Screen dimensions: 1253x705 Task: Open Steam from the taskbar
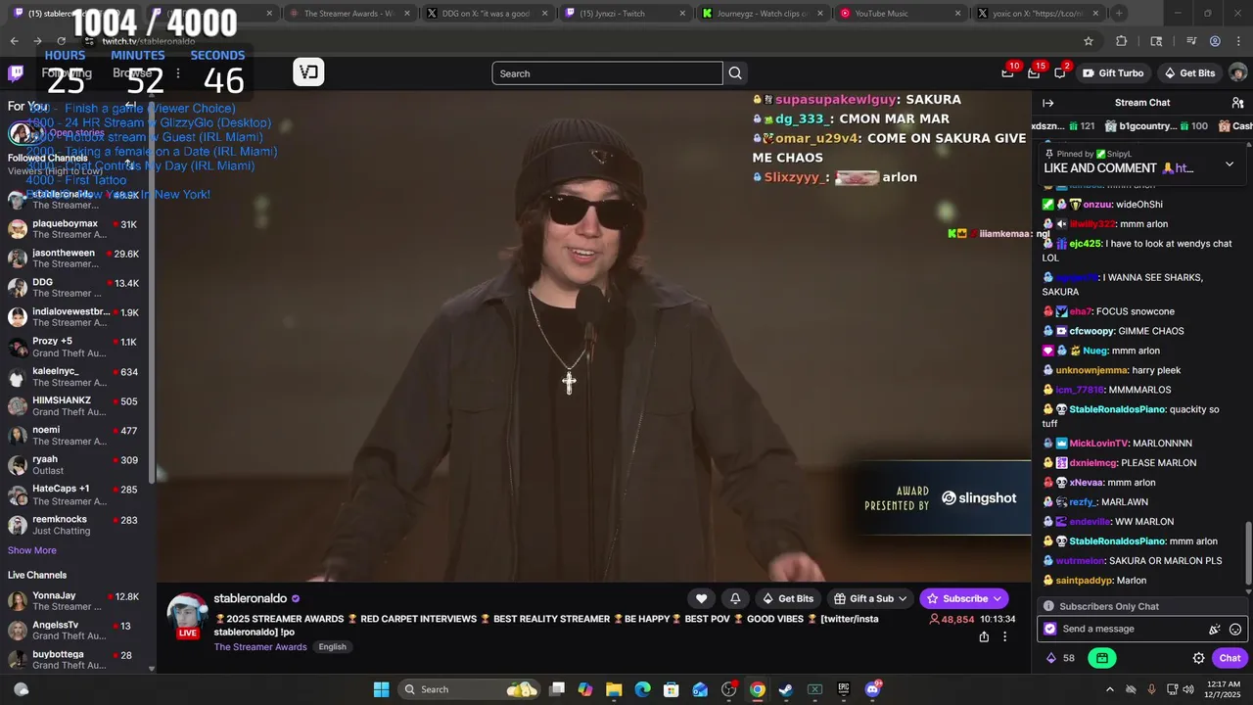click(785, 689)
